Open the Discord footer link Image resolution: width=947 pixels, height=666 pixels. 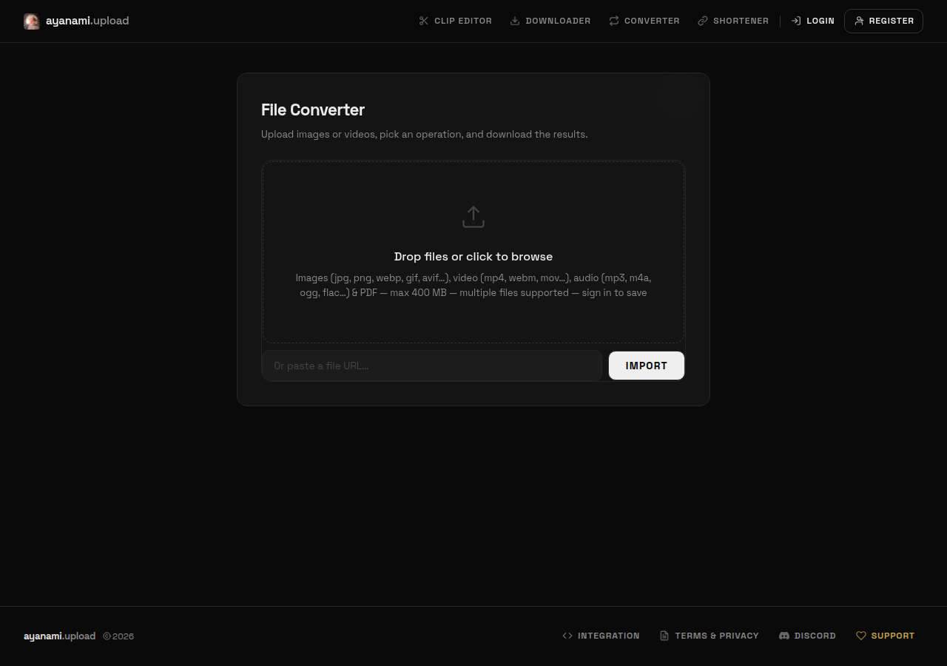pos(807,636)
